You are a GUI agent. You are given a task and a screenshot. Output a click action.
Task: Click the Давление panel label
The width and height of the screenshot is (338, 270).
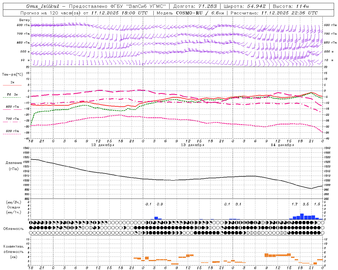click(x=14, y=163)
